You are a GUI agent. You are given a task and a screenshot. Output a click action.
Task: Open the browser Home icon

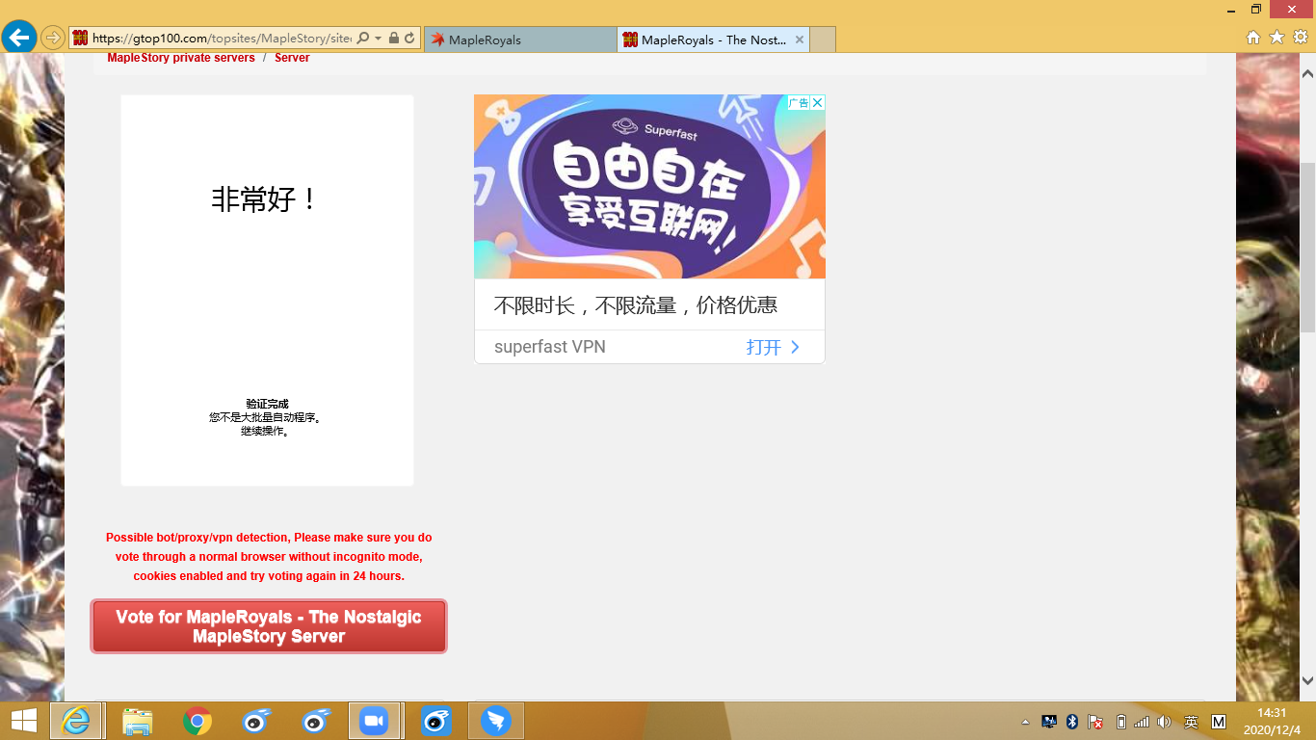click(1253, 38)
